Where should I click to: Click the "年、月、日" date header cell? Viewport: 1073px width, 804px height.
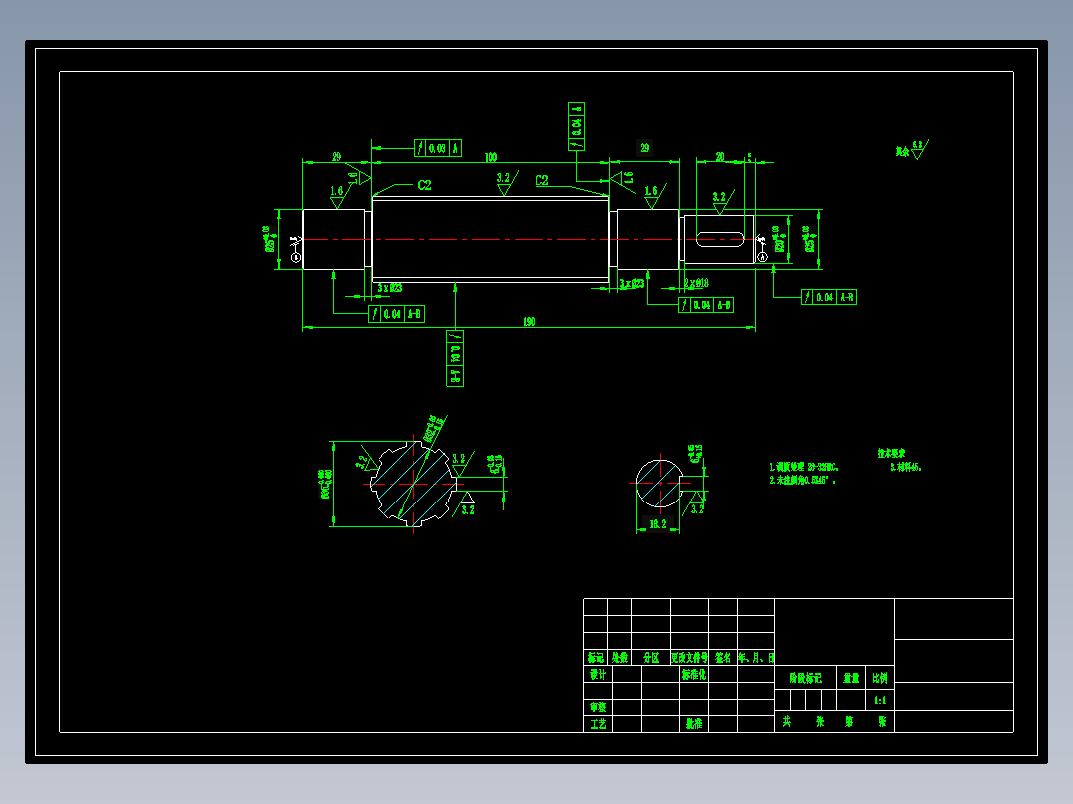(755, 657)
